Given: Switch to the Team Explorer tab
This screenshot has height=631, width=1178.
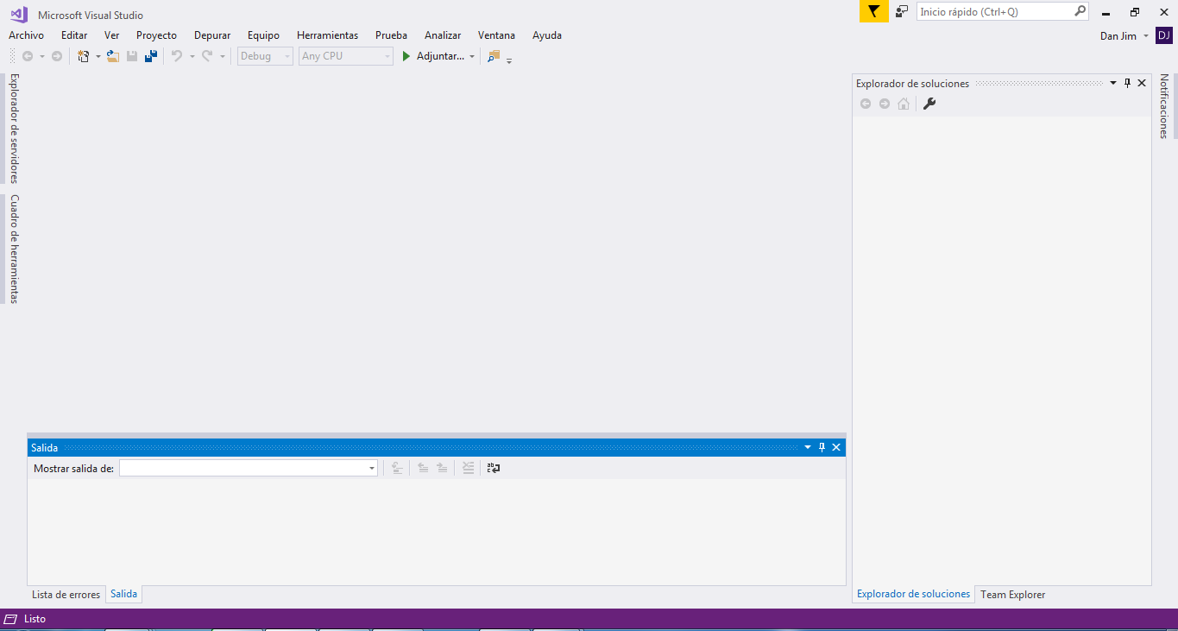Looking at the screenshot, I should coord(1012,595).
